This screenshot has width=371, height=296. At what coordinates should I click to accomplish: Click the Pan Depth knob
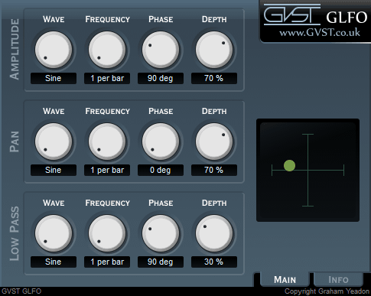coord(214,141)
